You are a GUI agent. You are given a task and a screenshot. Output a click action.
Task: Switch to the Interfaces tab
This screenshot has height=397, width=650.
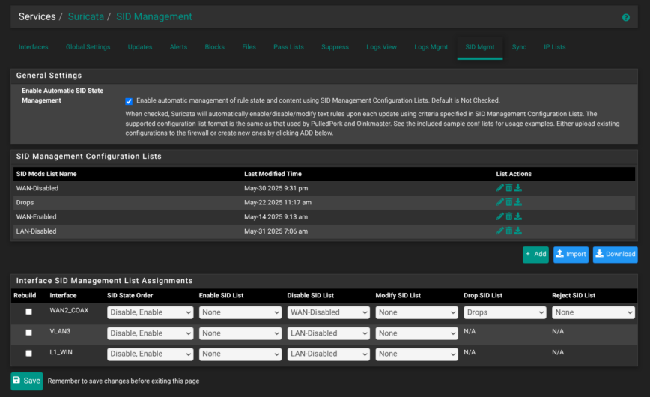33,47
